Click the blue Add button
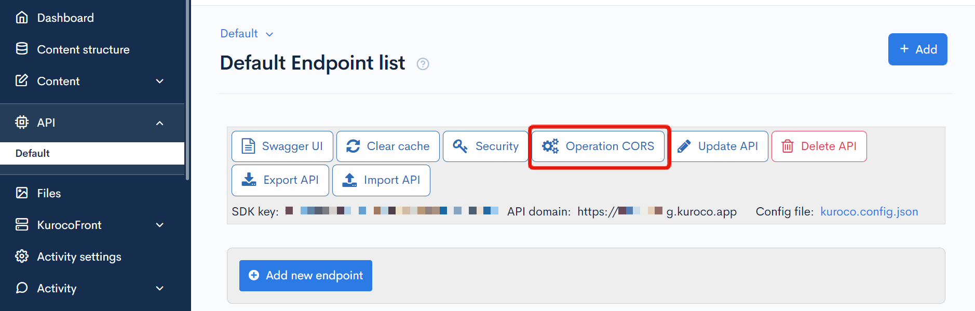The image size is (975, 311). (x=917, y=49)
